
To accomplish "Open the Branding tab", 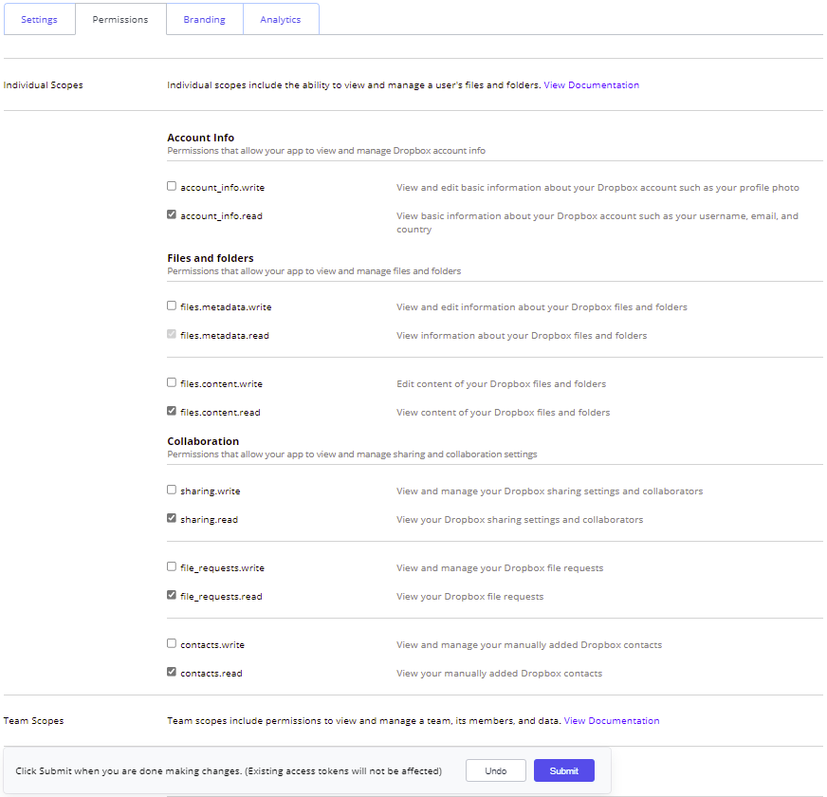I will pyautogui.click(x=205, y=20).
